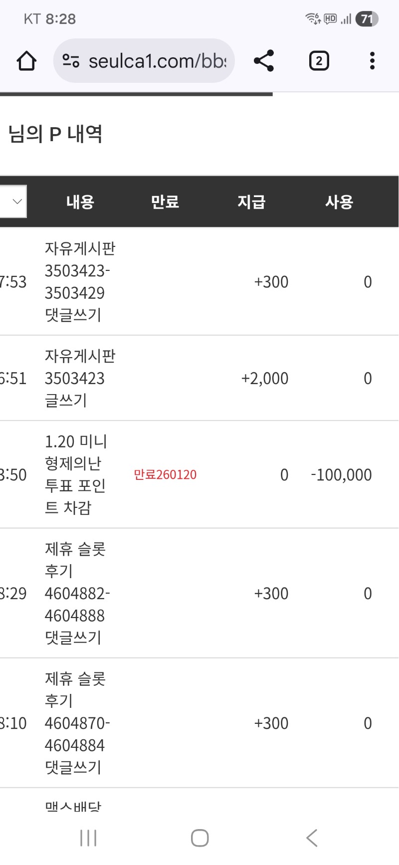Image resolution: width=399 pixels, height=865 pixels.
Task: Tap the share icon
Action: tap(264, 61)
